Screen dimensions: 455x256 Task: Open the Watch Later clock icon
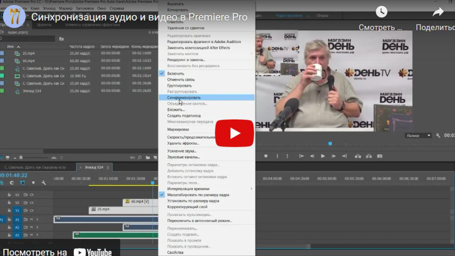point(381,12)
